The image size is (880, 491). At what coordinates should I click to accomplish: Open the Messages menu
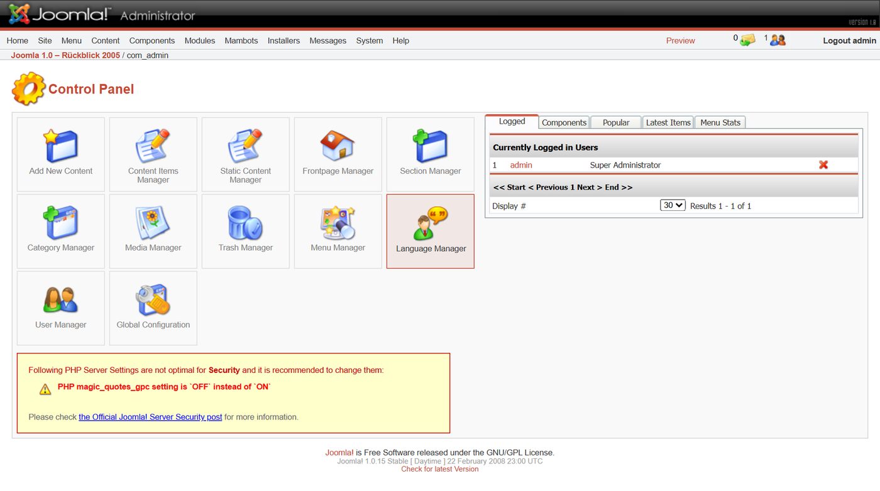coord(328,40)
